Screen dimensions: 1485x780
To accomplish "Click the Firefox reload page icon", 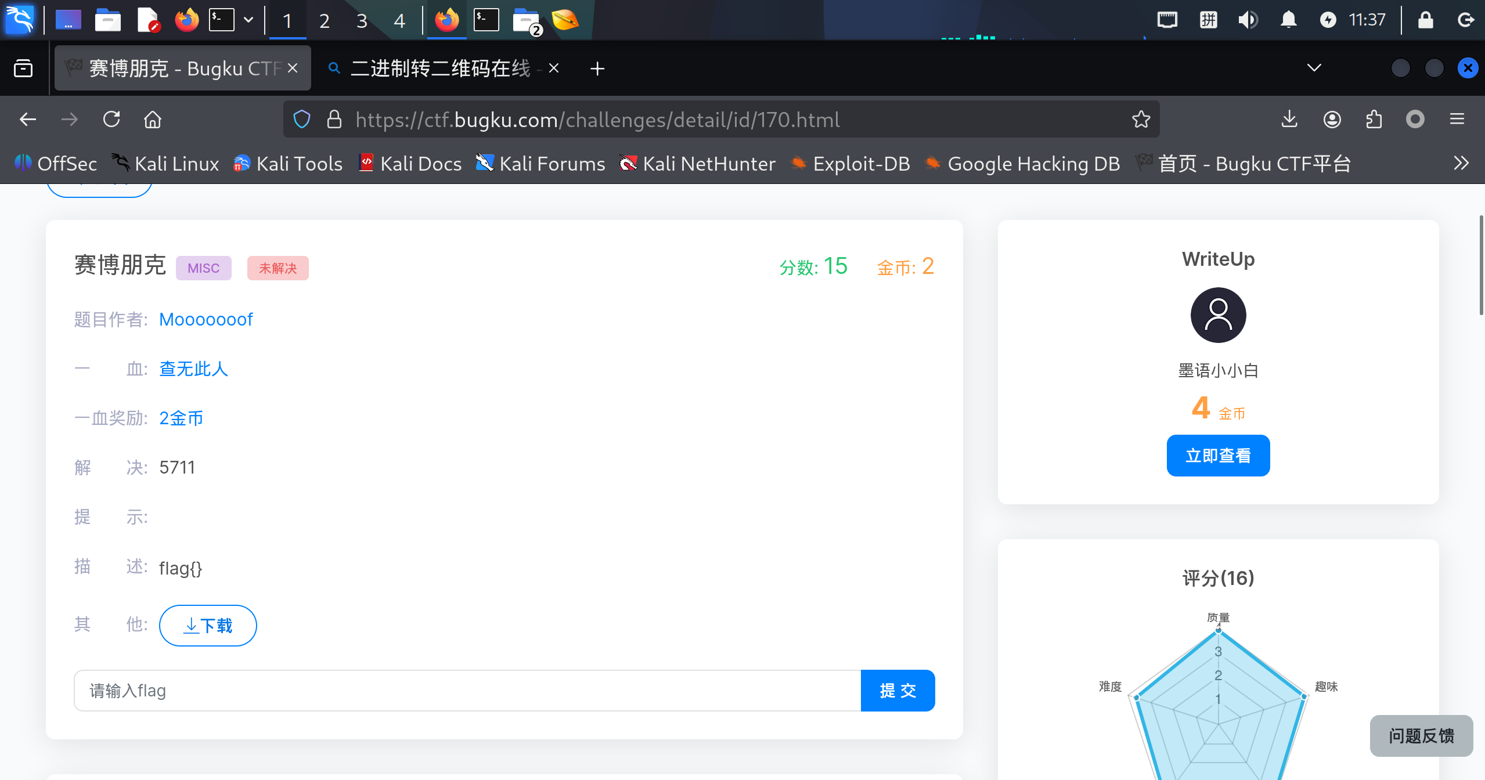I will coord(111,120).
